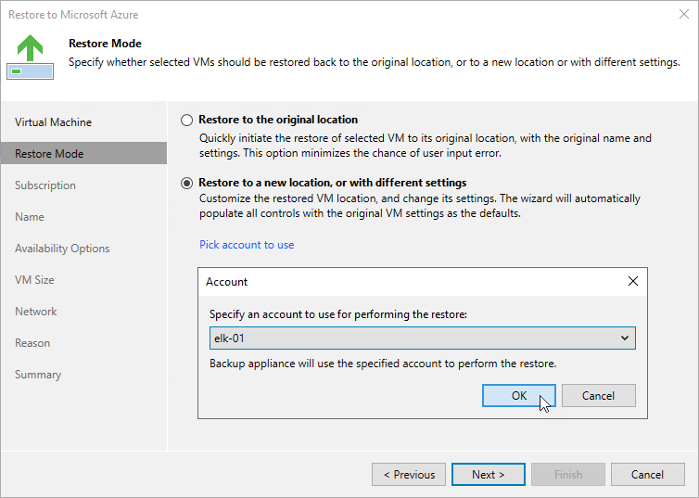Close the Account dialog with X
This screenshot has width=699, height=498.
pos(632,281)
